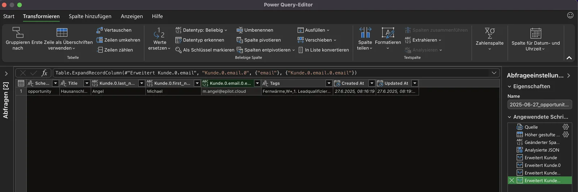The image size is (578, 192).
Task: Open gear for Höher gestufte step
Action: pyautogui.click(x=566, y=134)
